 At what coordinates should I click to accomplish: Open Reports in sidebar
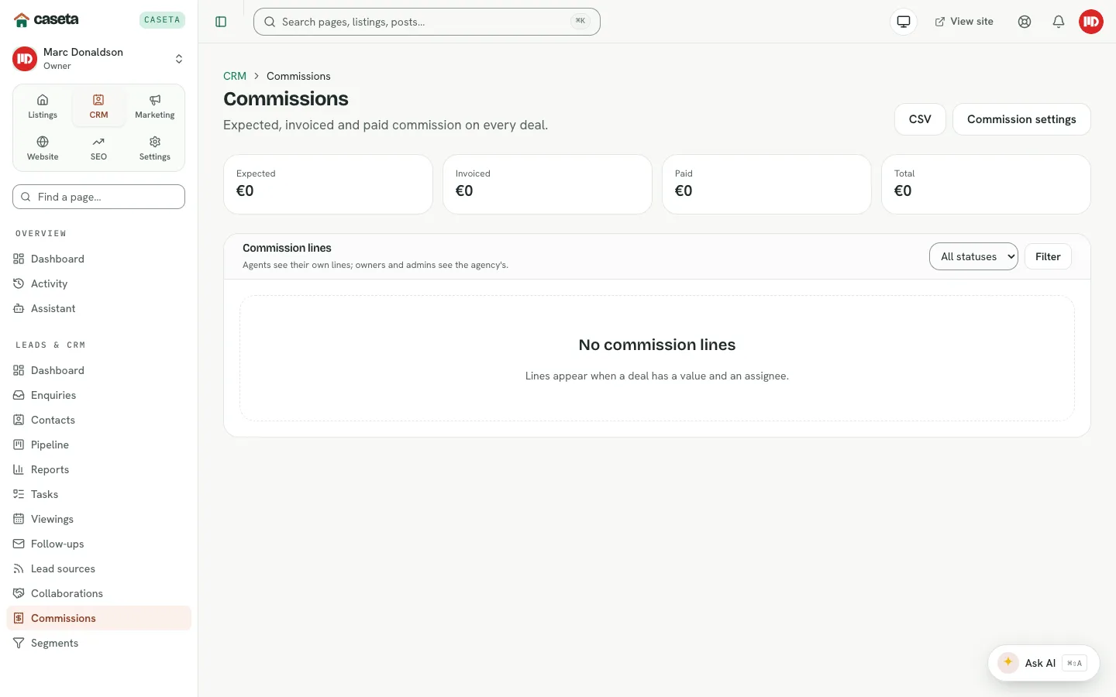[x=98, y=469]
